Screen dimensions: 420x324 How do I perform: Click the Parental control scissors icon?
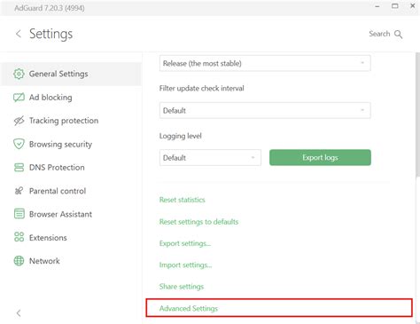point(19,191)
